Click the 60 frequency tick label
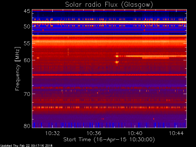 point(27,60)
